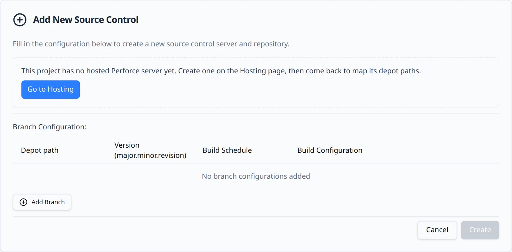Click the Branch Configuration label
Image resolution: width=512 pixels, height=252 pixels.
tap(50, 127)
